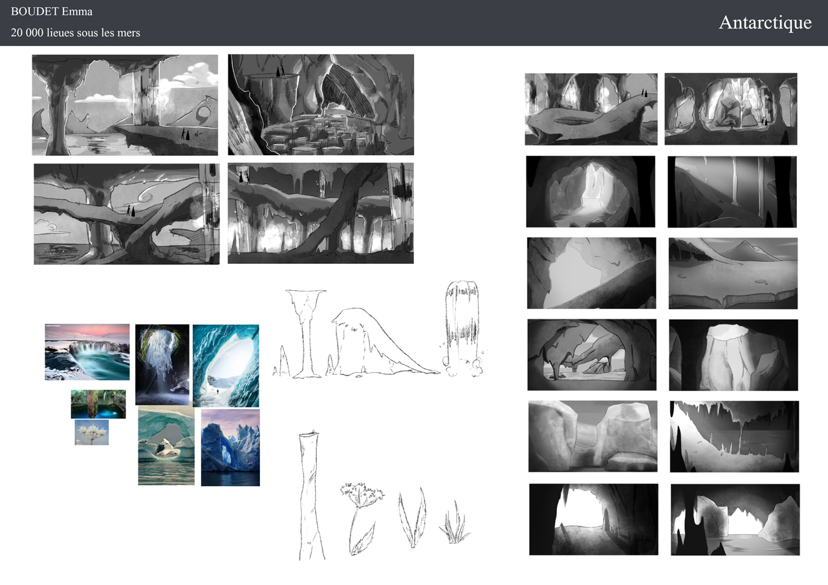The width and height of the screenshot is (828, 585).
Task: Open thumbnail with figures on curved ice ramp
Action: click(591, 109)
